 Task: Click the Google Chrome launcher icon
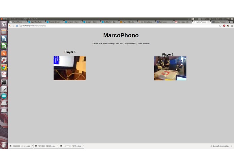4,68
